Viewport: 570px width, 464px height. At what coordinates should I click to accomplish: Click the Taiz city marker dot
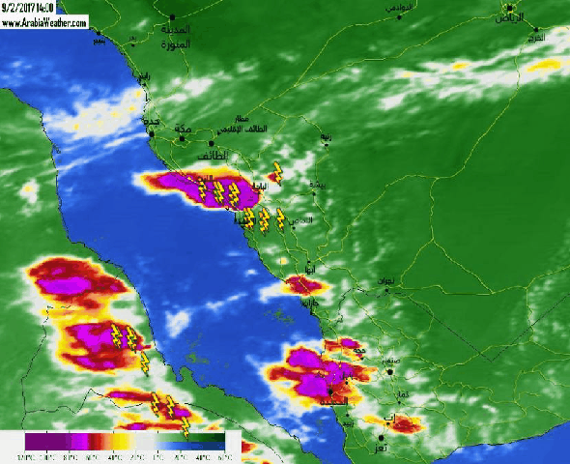(381, 438)
